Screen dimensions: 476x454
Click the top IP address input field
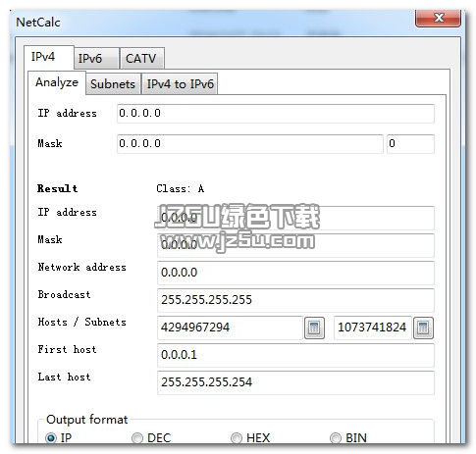coord(276,114)
